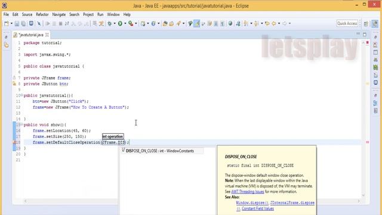Expand the Debug launch dropdown arrow
382x215 pixels.
coord(115,24)
